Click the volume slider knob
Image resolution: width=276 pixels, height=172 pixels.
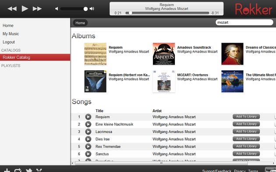click(85, 9)
